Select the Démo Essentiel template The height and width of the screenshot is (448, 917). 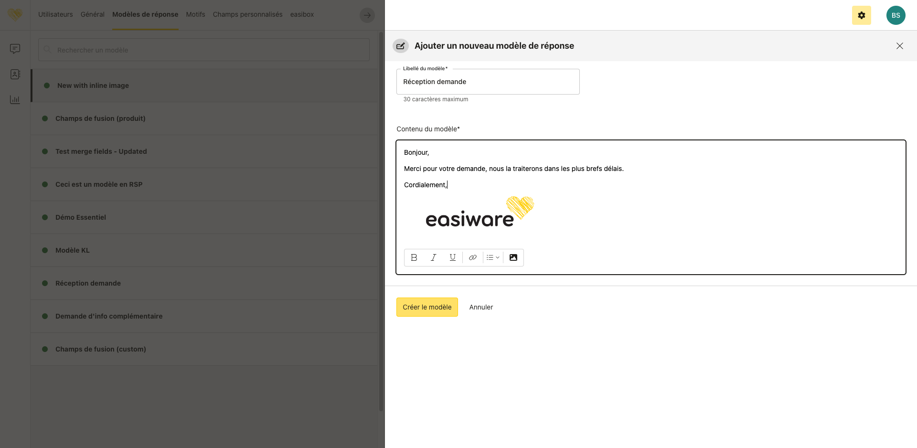pyautogui.click(x=81, y=217)
